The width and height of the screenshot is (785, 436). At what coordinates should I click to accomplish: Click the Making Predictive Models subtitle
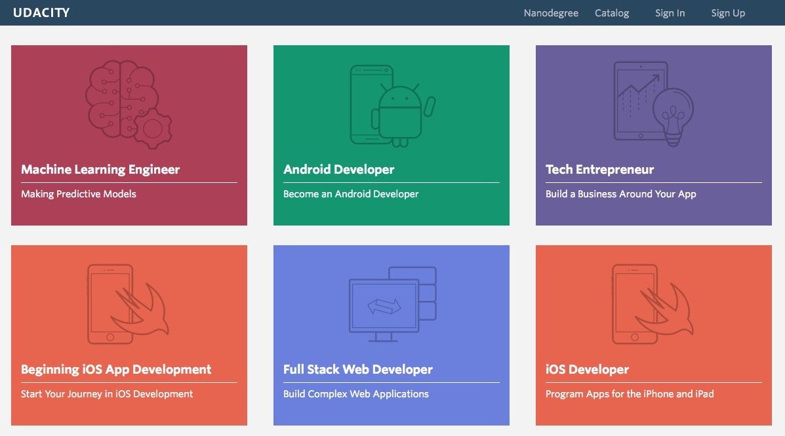click(79, 194)
